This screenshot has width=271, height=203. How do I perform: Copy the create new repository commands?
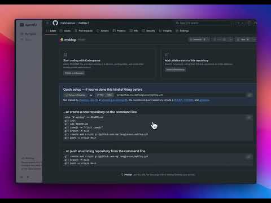point(249,118)
